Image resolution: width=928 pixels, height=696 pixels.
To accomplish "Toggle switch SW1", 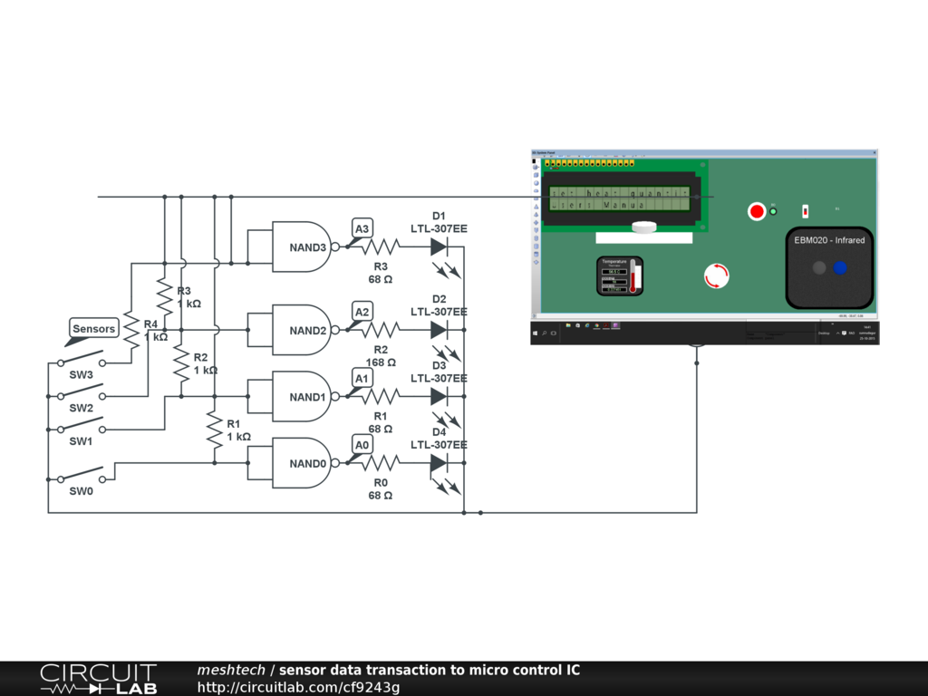I will point(82,426).
